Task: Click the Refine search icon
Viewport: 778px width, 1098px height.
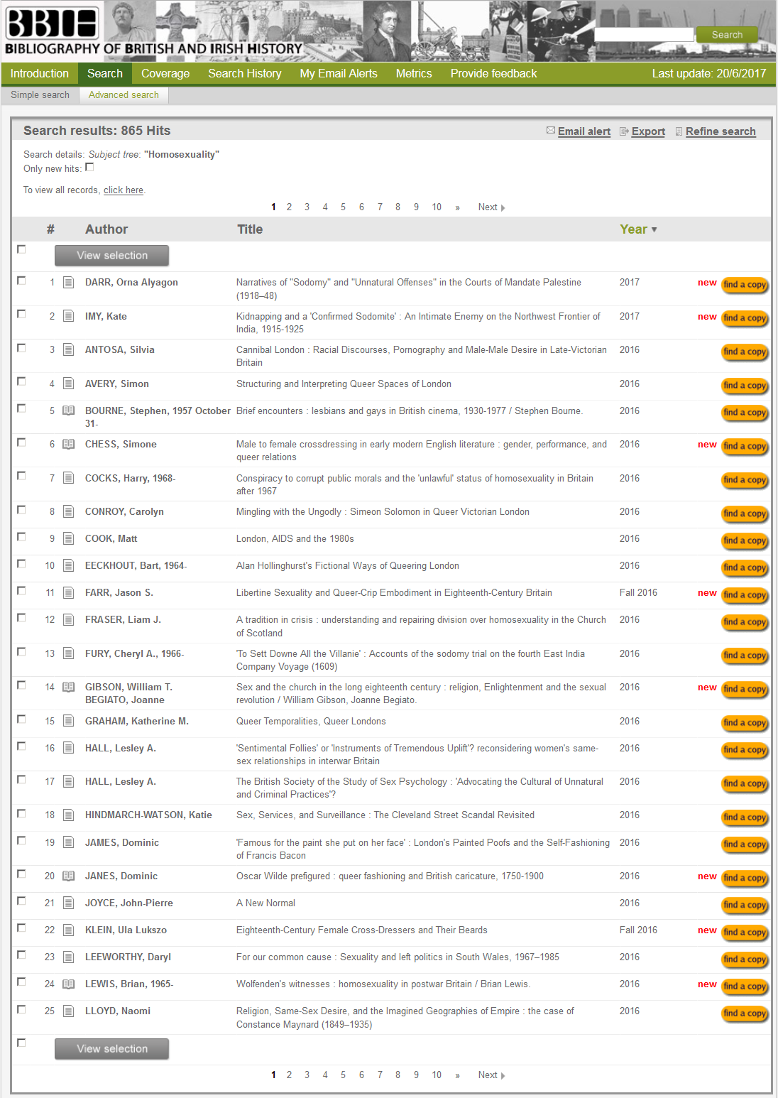Action: coord(679,131)
